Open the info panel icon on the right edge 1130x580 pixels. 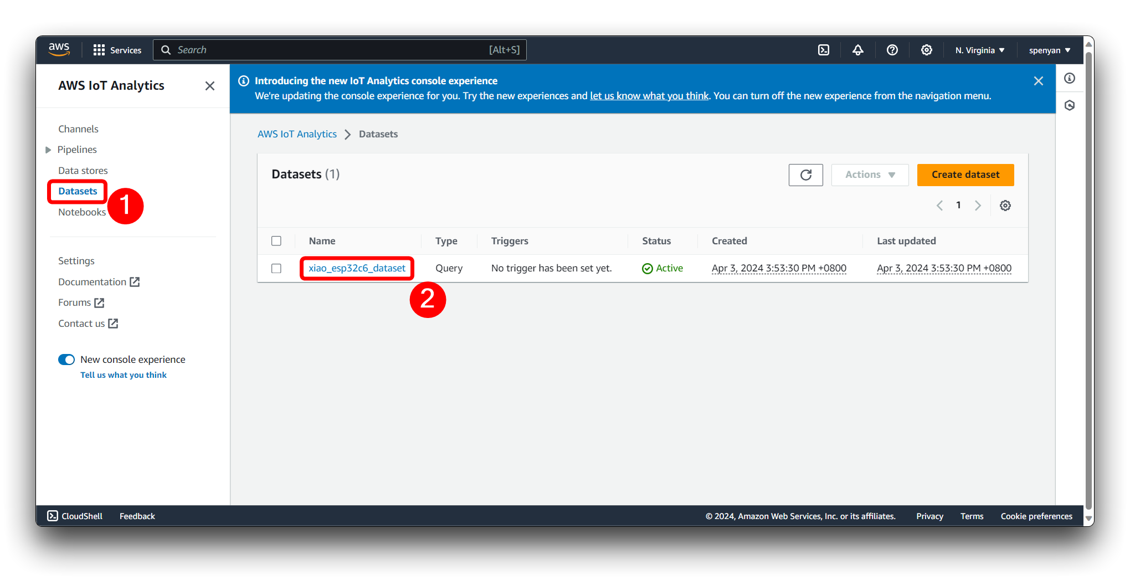point(1070,78)
